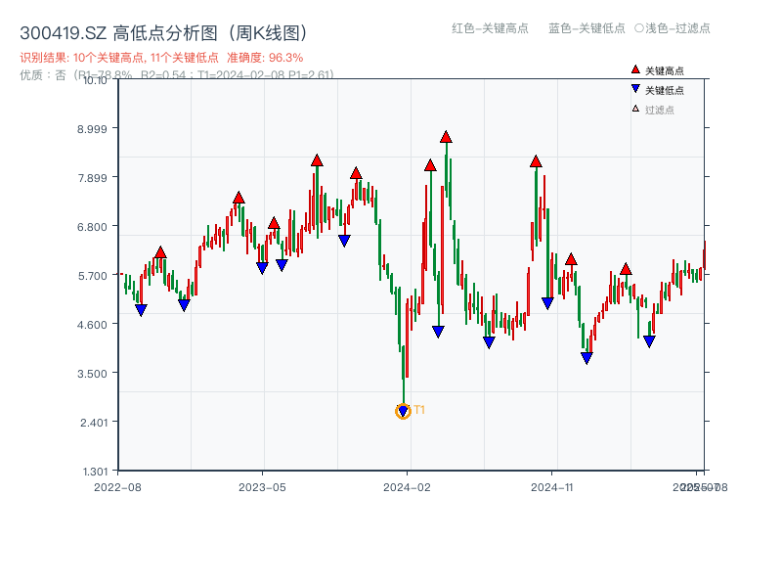The width and height of the screenshot is (782, 587).
Task: Click the 浅色-过滤点 header text
Action: [x=677, y=28]
